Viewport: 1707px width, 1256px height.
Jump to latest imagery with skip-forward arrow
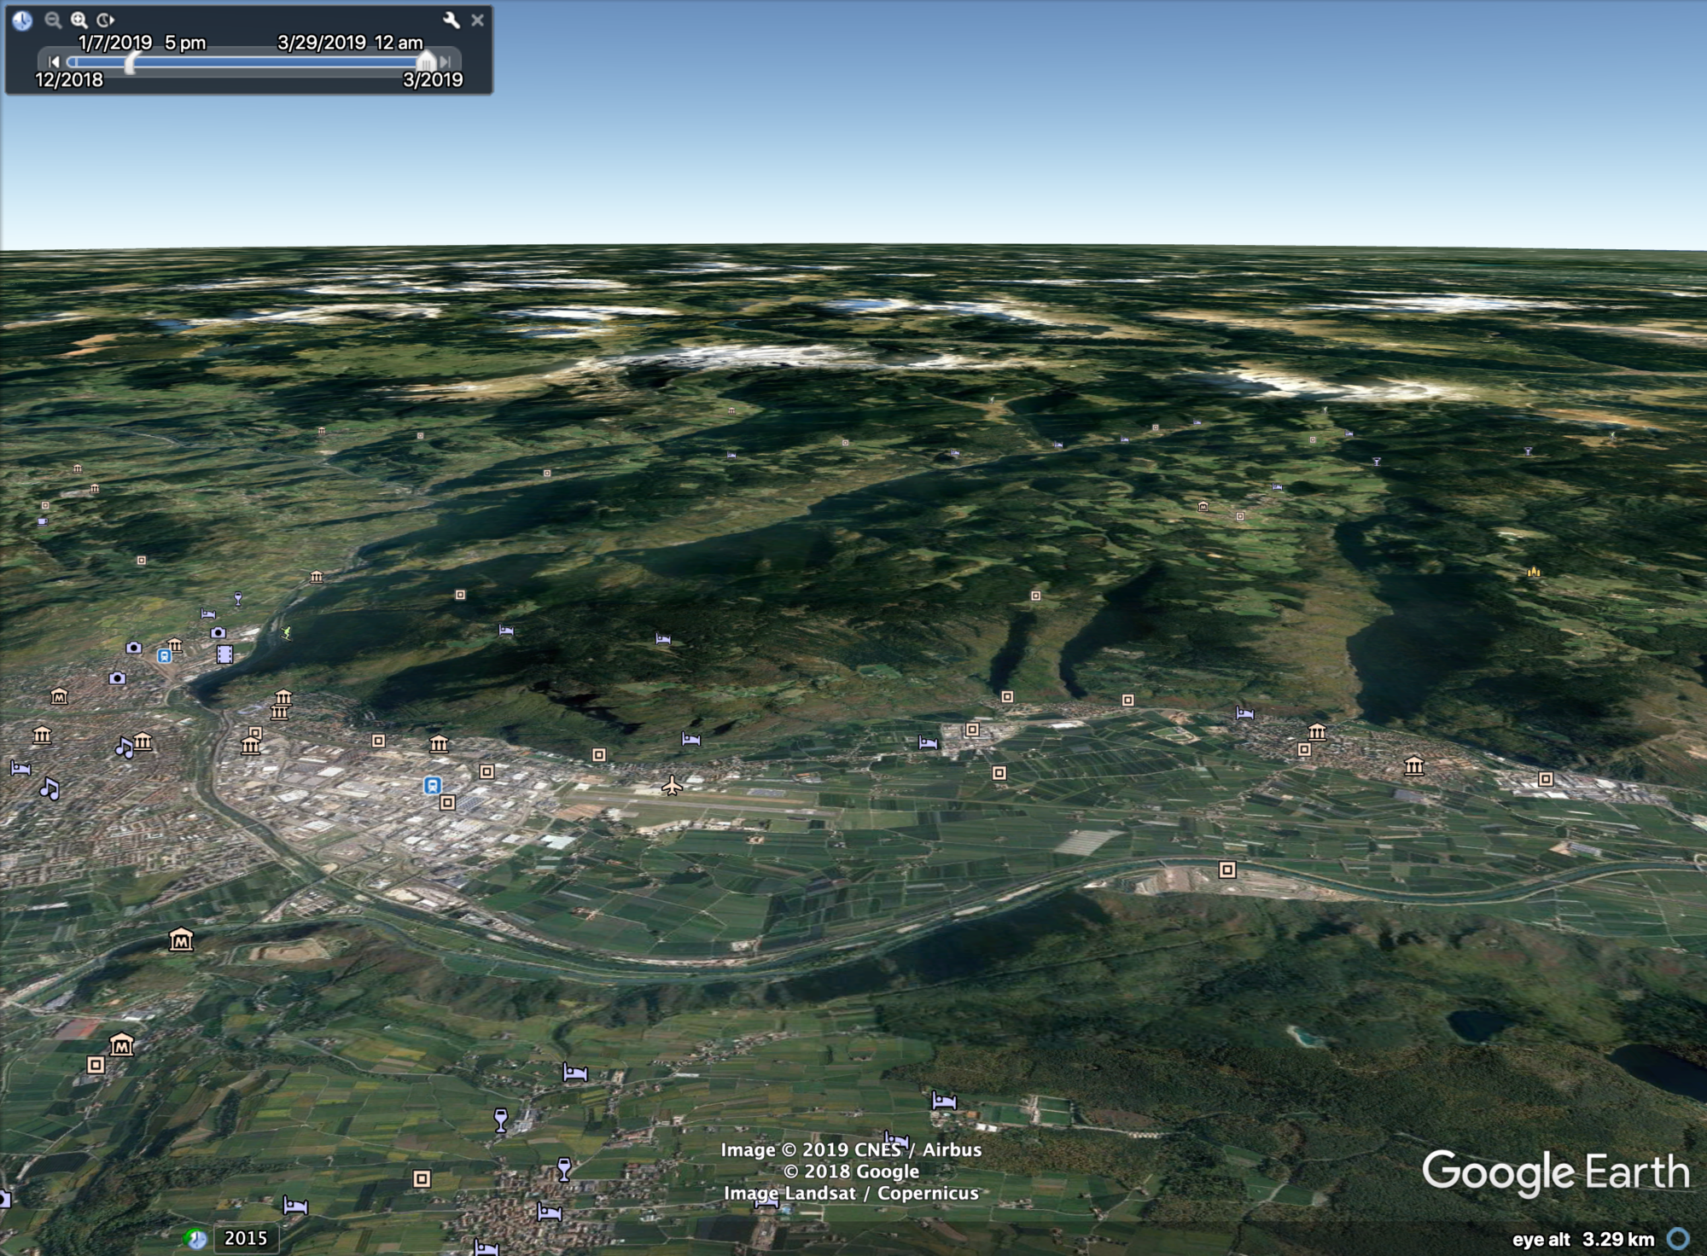click(445, 61)
